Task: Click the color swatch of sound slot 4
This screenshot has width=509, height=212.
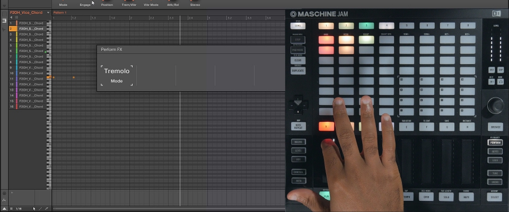Action: (x=16, y=40)
